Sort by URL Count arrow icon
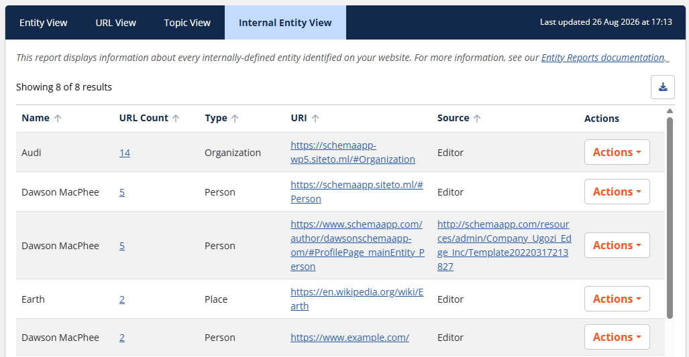 (176, 118)
